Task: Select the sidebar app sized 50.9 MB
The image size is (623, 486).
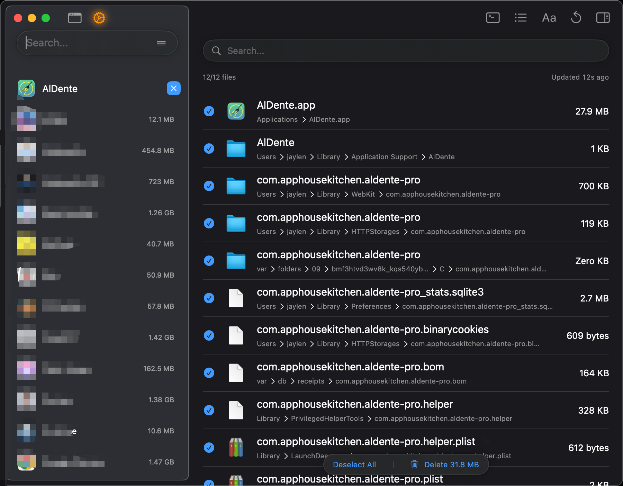Action: (96, 275)
